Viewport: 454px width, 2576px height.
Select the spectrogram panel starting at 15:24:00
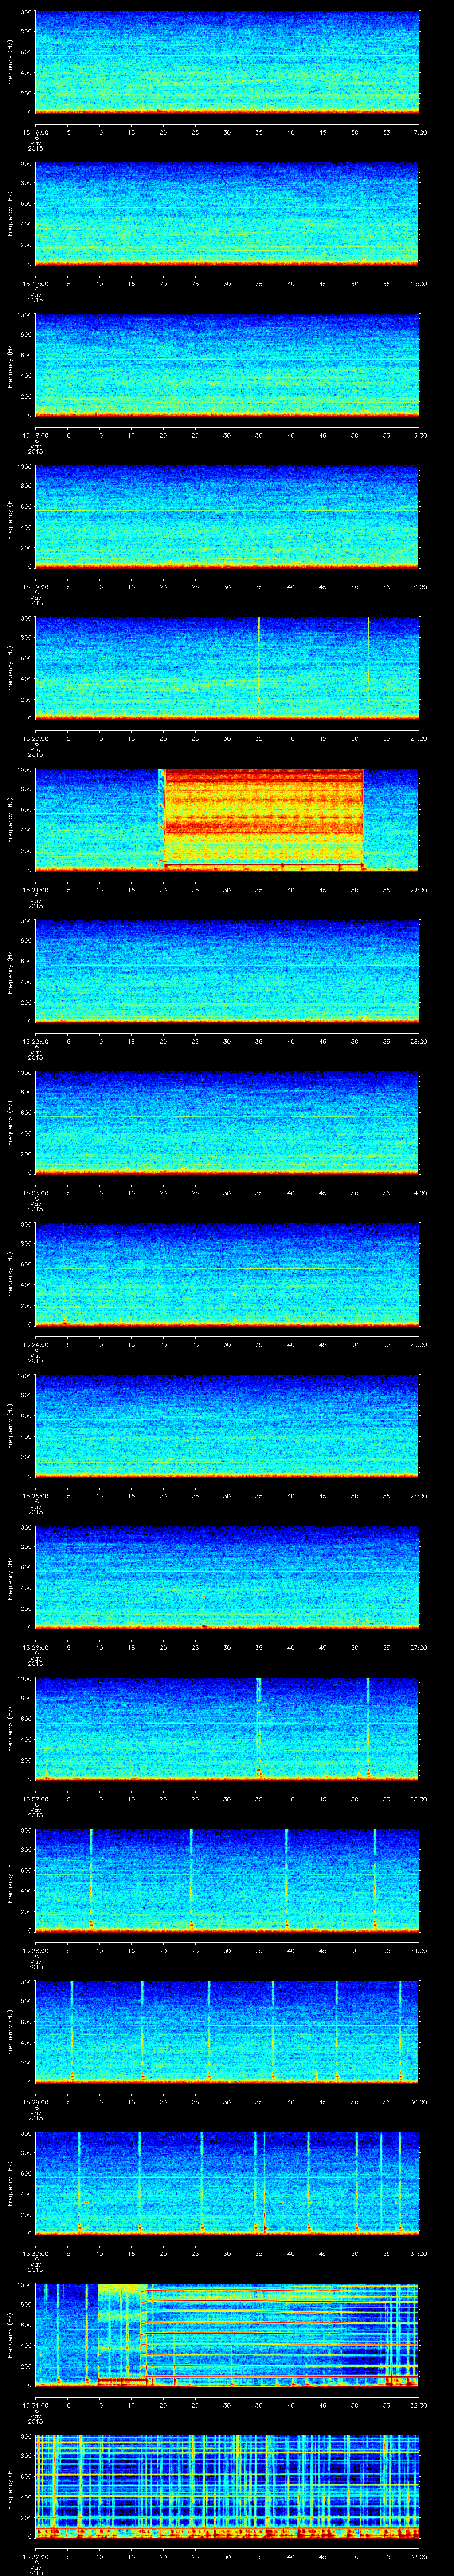tap(227, 1274)
